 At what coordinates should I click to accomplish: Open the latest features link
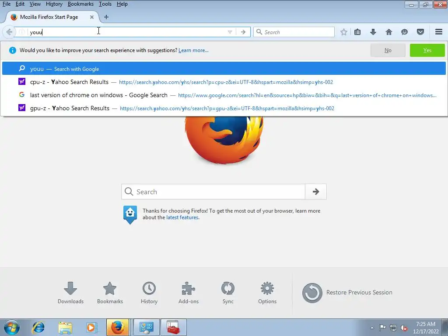tap(182, 217)
